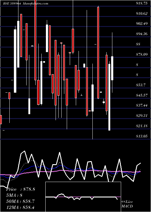Select the 829.31 price axis label
The image size is (151, 212).
pyautogui.click(x=142, y=116)
